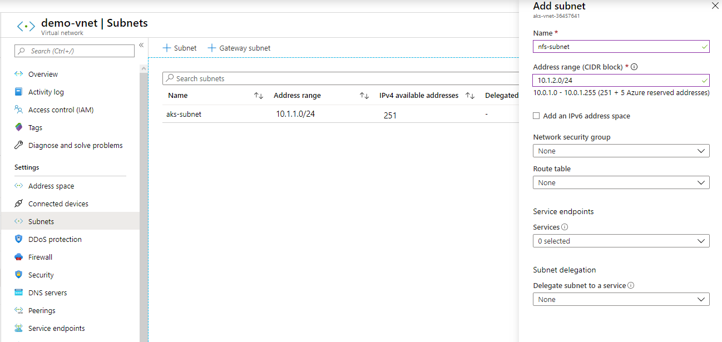Open Delegate subnet to a service dropdown
The height and width of the screenshot is (342, 722).
(x=621, y=299)
